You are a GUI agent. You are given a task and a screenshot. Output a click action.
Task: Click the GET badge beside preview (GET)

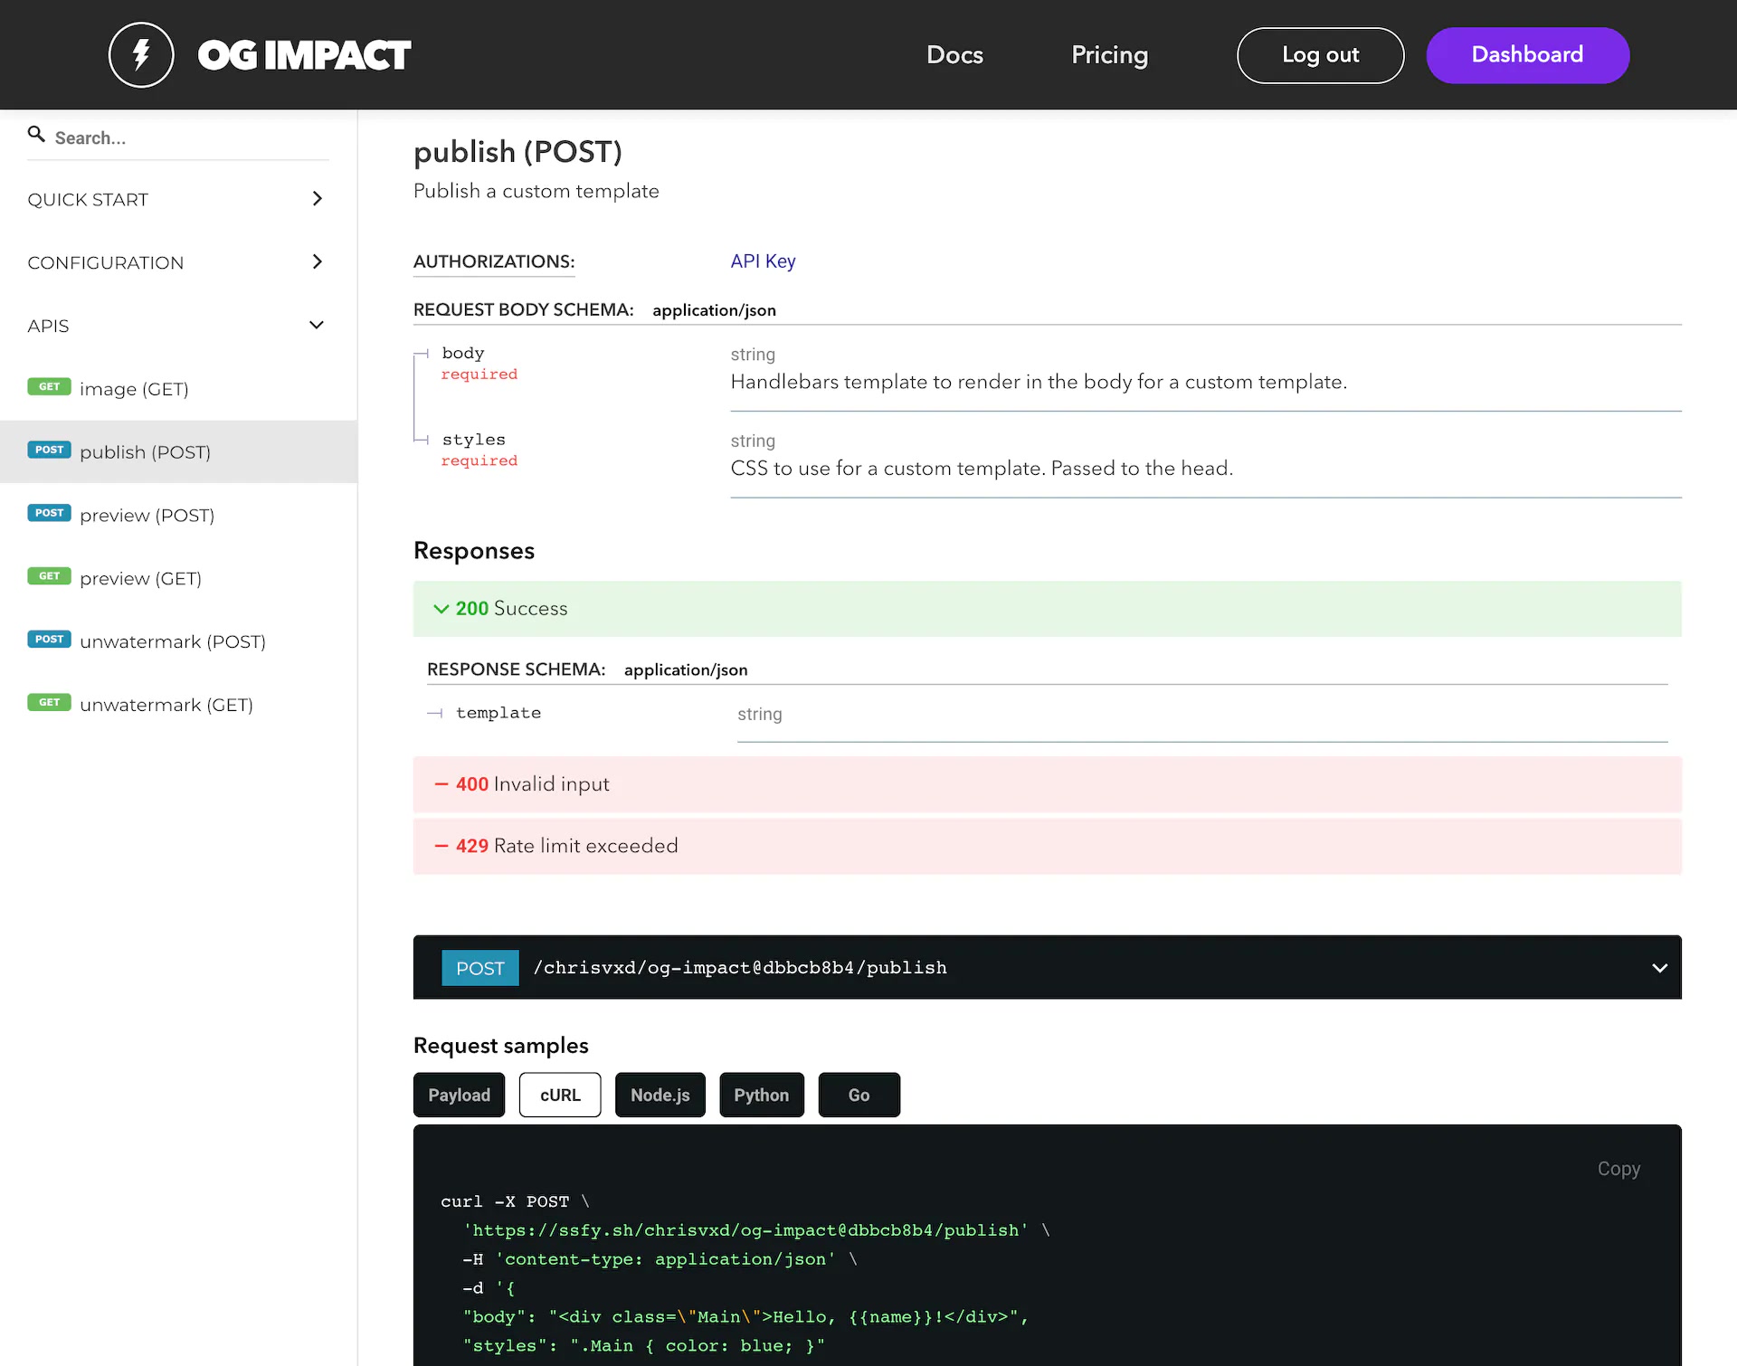(49, 576)
